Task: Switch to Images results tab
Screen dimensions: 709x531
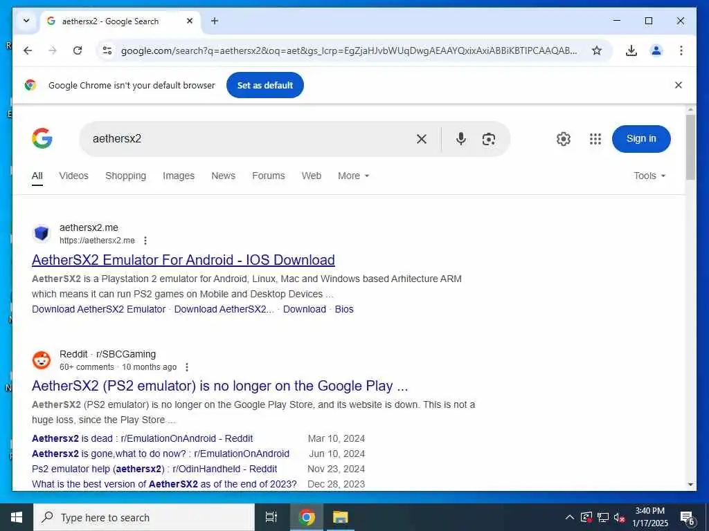Action: coord(179,176)
